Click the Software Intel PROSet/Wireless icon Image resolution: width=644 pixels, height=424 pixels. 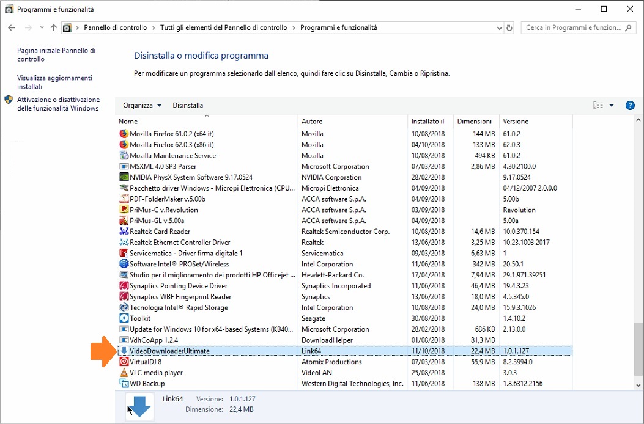[124, 265]
